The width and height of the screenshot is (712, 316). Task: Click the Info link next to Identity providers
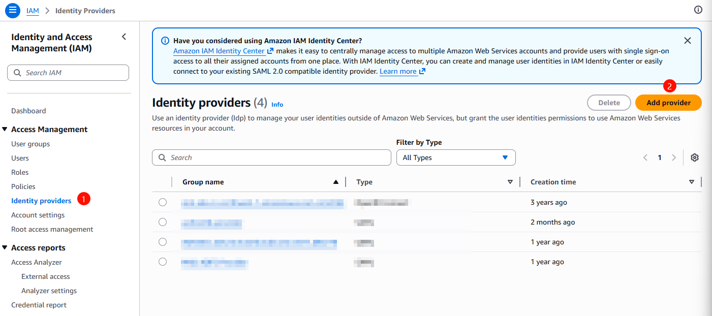[x=277, y=104]
